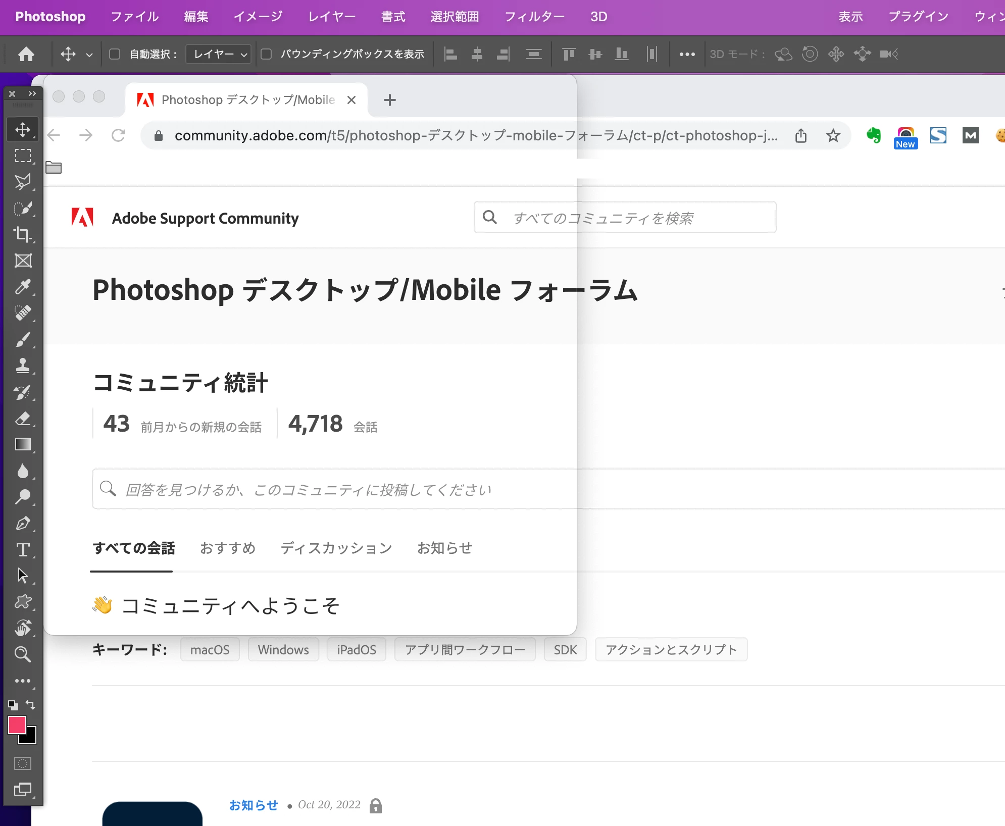
Task: Activate the Zoom tool
Action: (22, 654)
